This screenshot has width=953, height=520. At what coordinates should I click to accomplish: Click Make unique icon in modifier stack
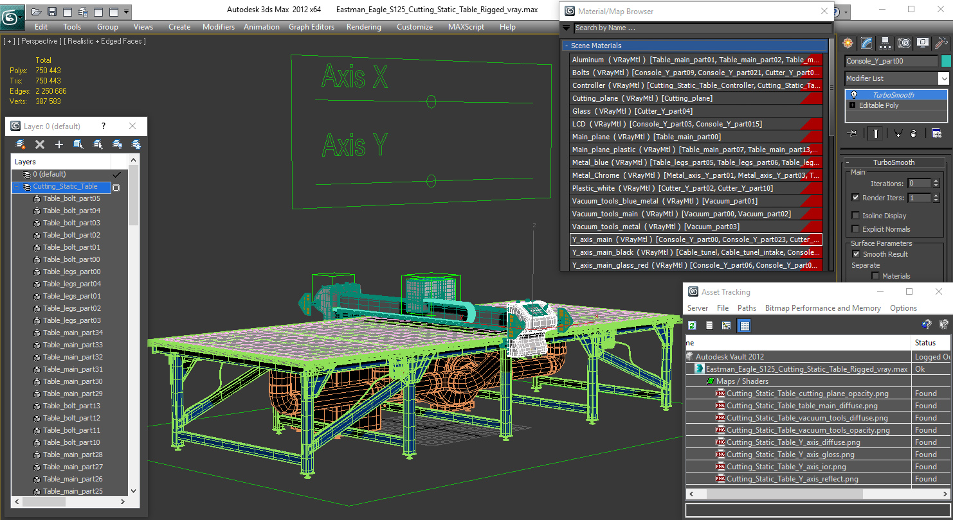click(897, 134)
